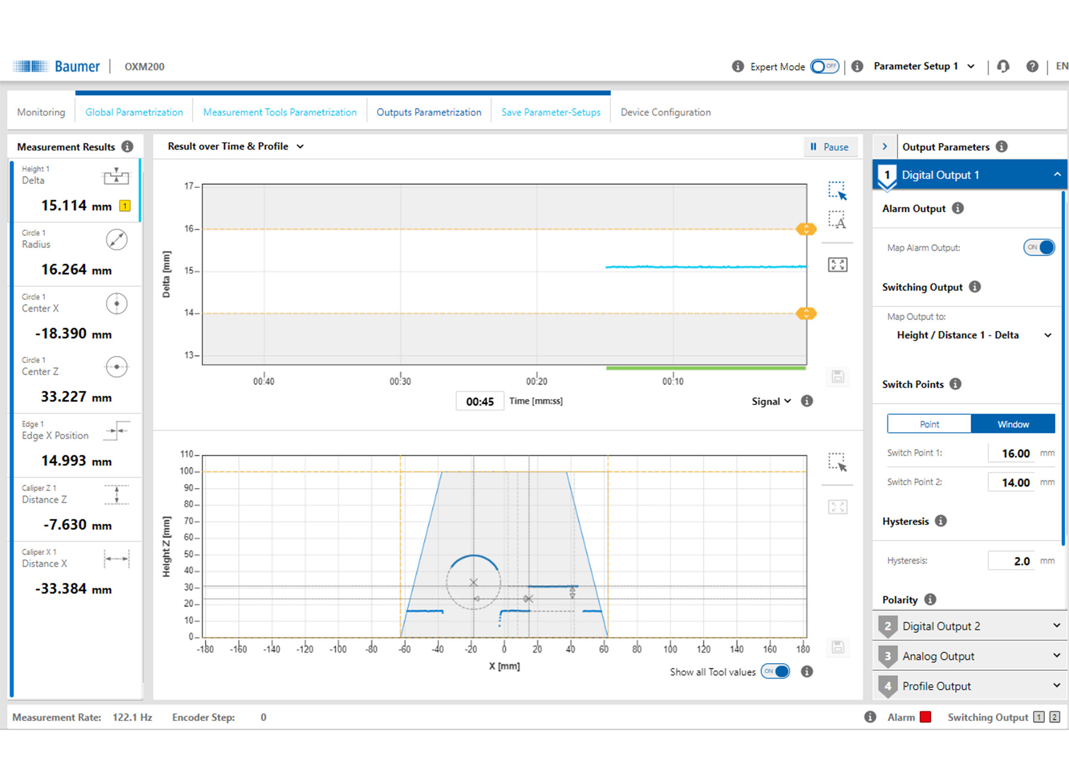Click the Expert Mode info icon
This screenshot has width=1069, height=783.
point(737,66)
